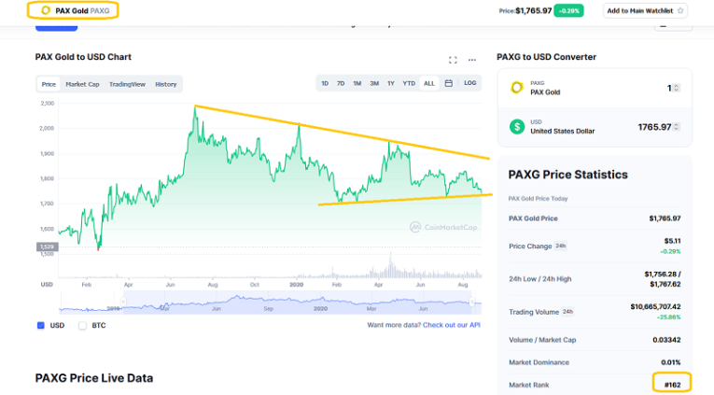
Task: Toggle LOG scale on the chart
Action: coord(470,84)
